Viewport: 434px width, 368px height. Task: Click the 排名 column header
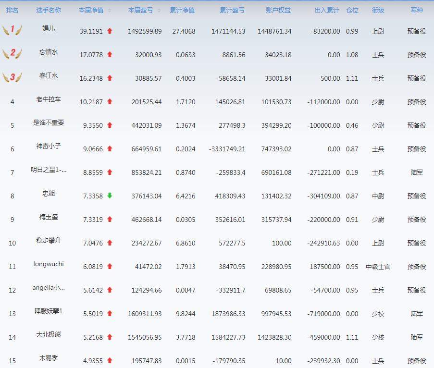pos(12,11)
